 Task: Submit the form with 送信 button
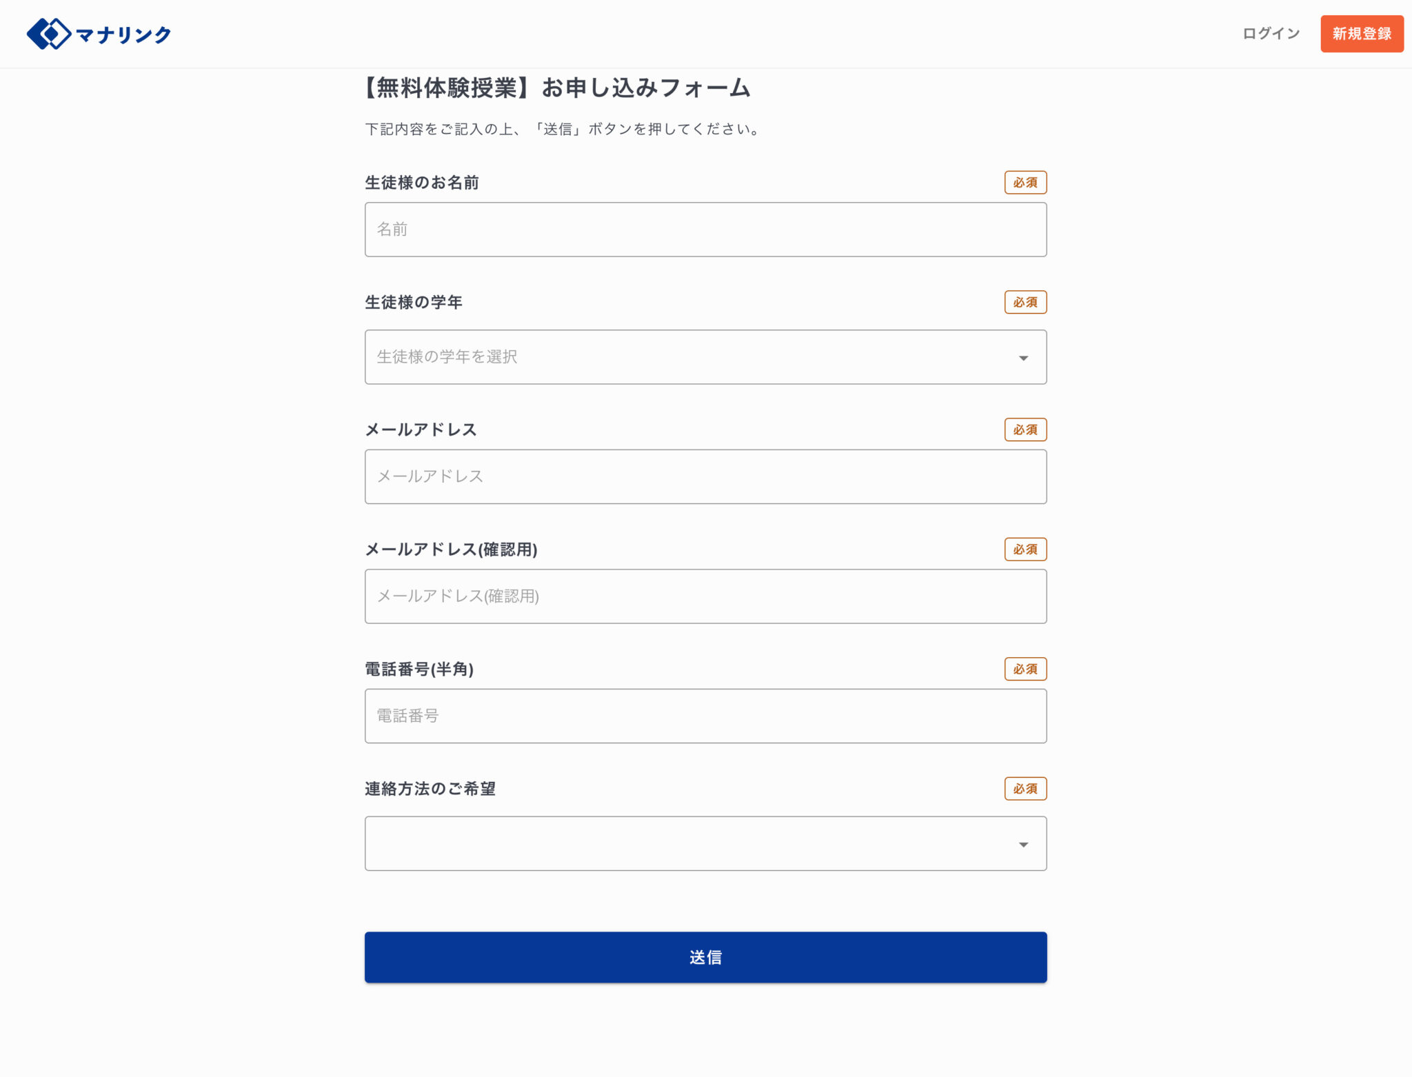pyautogui.click(x=705, y=957)
